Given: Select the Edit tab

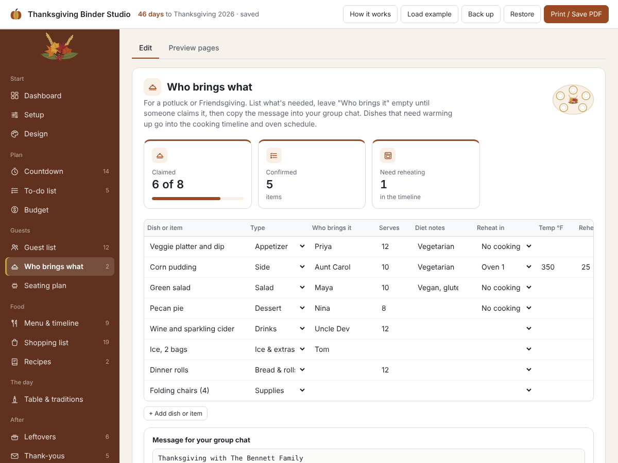Looking at the screenshot, I should [x=146, y=48].
